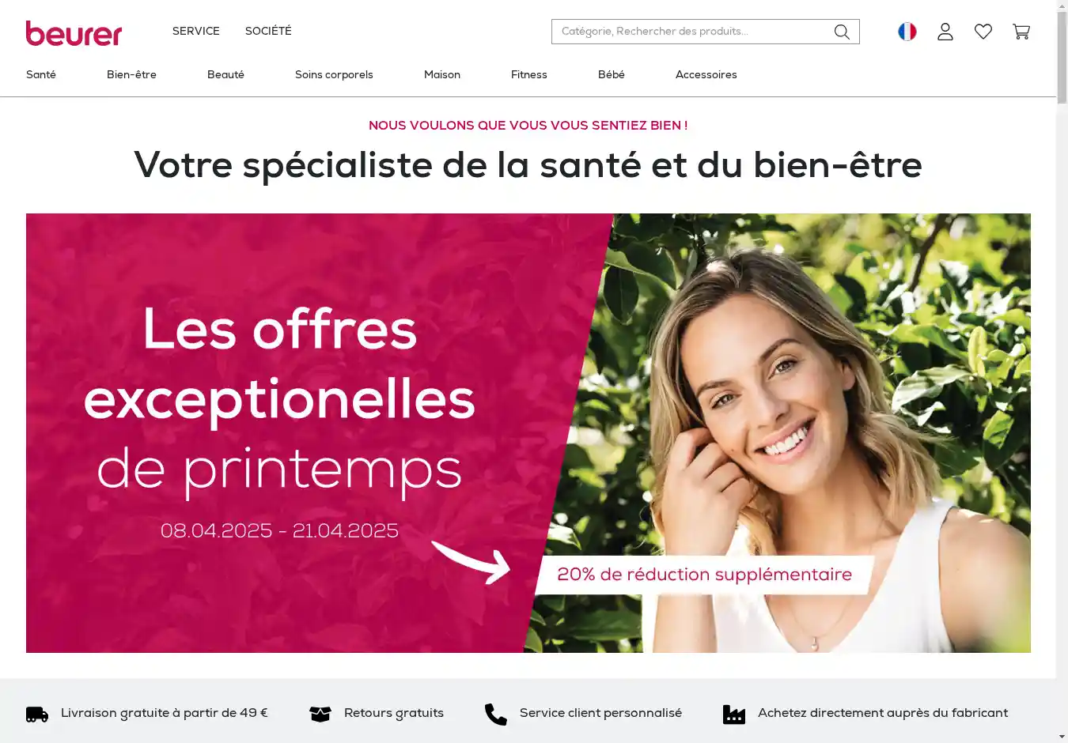Expand the Soins corporels category
Viewport: 1068px width, 743px height.
coord(334,74)
